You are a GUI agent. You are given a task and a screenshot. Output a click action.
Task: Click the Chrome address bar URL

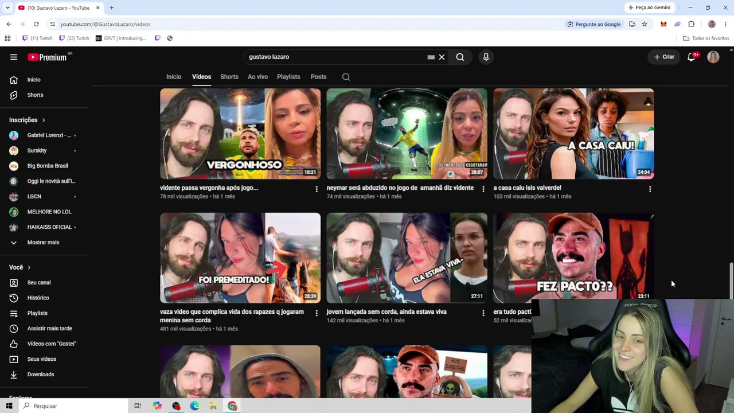click(x=106, y=24)
